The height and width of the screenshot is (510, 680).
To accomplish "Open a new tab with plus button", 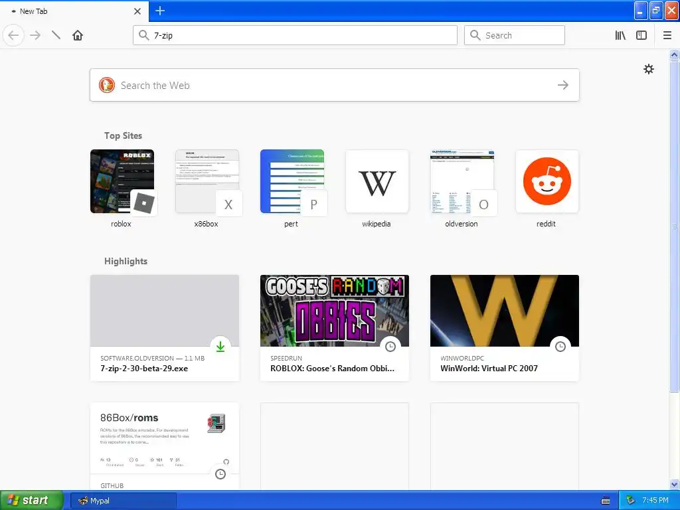I will 160,11.
